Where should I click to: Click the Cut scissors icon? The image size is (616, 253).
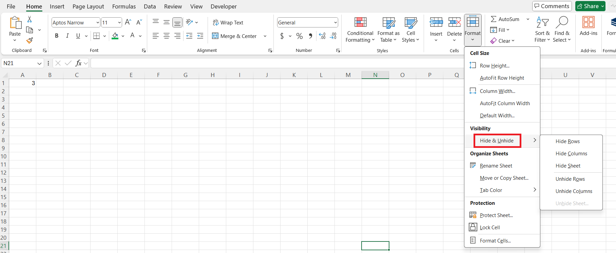[x=30, y=19]
